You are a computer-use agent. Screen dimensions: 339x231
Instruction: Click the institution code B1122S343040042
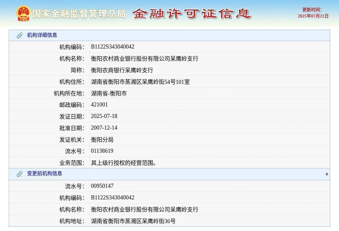coord(113,47)
